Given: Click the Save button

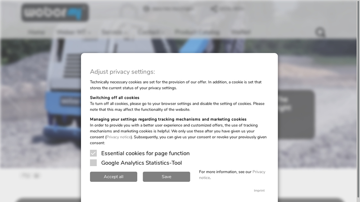Looking at the screenshot, I should [166, 177].
